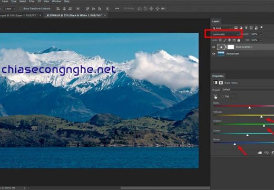
Task: Filter layers by shape layers icon
Action: 251,28
